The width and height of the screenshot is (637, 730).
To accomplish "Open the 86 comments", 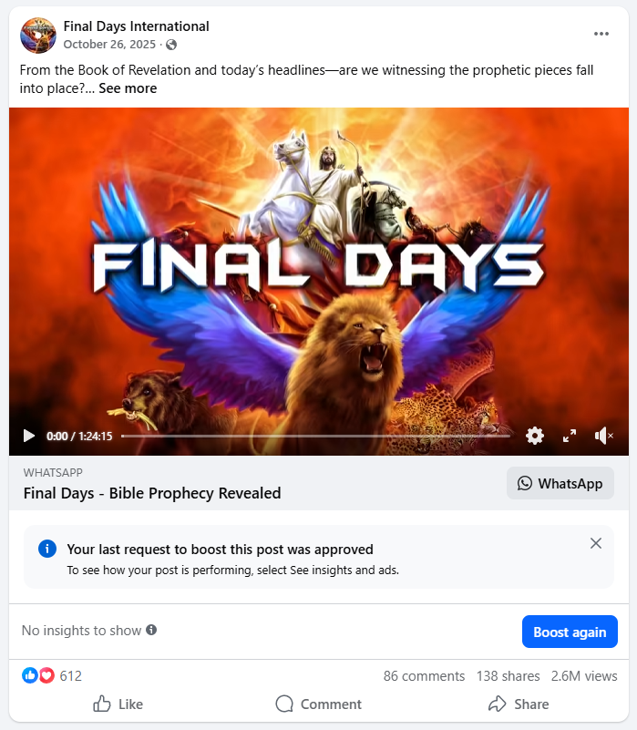I will [x=424, y=676].
